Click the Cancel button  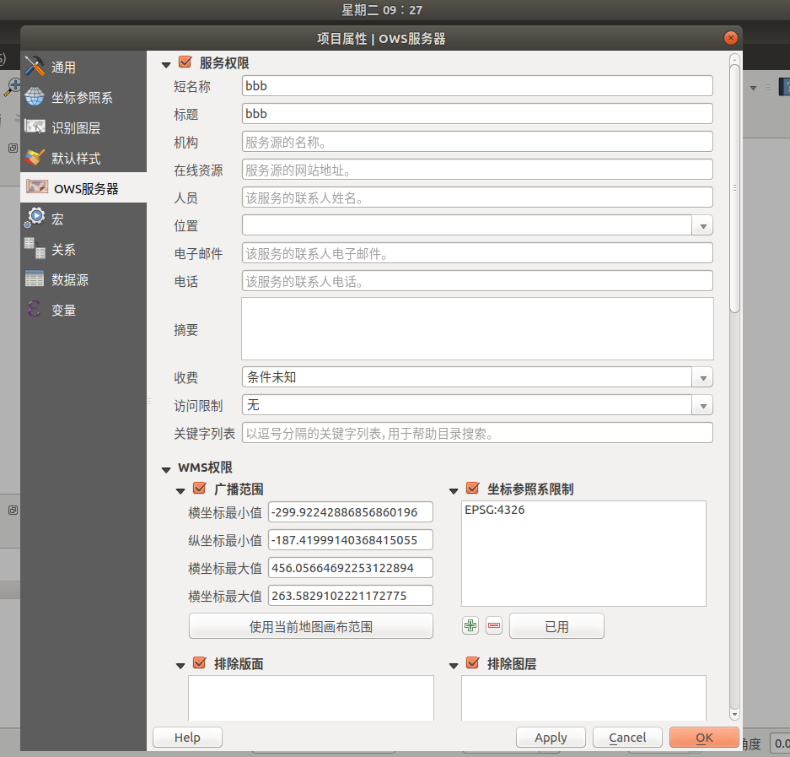tap(627, 738)
